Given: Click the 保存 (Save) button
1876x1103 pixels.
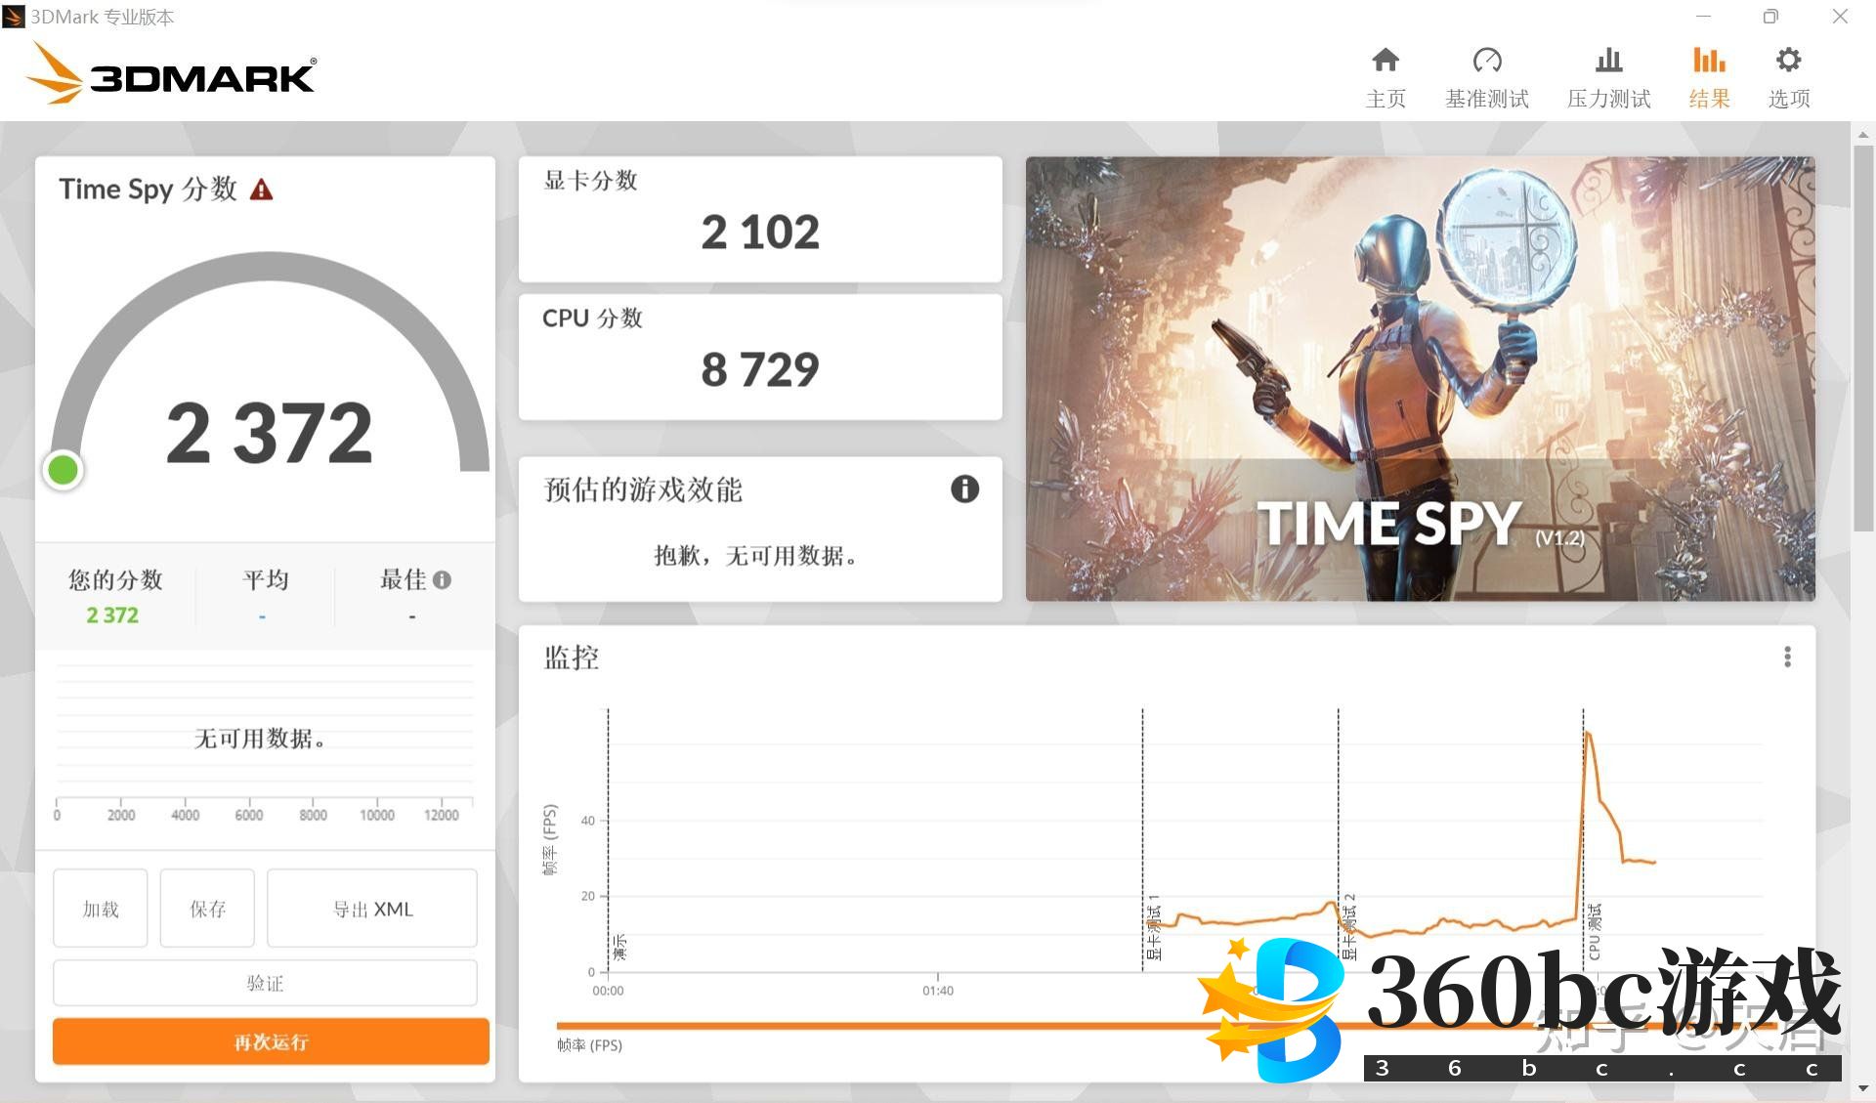Looking at the screenshot, I should [207, 909].
